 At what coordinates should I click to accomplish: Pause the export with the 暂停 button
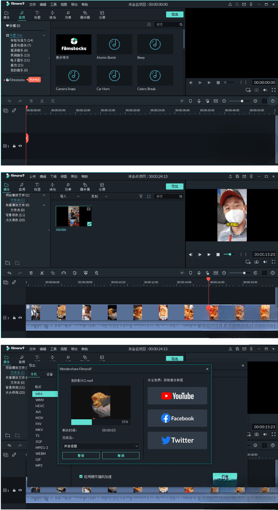point(81,456)
